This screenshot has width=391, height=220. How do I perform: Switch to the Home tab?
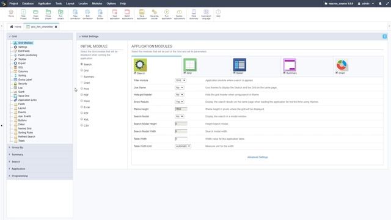(x=15, y=27)
